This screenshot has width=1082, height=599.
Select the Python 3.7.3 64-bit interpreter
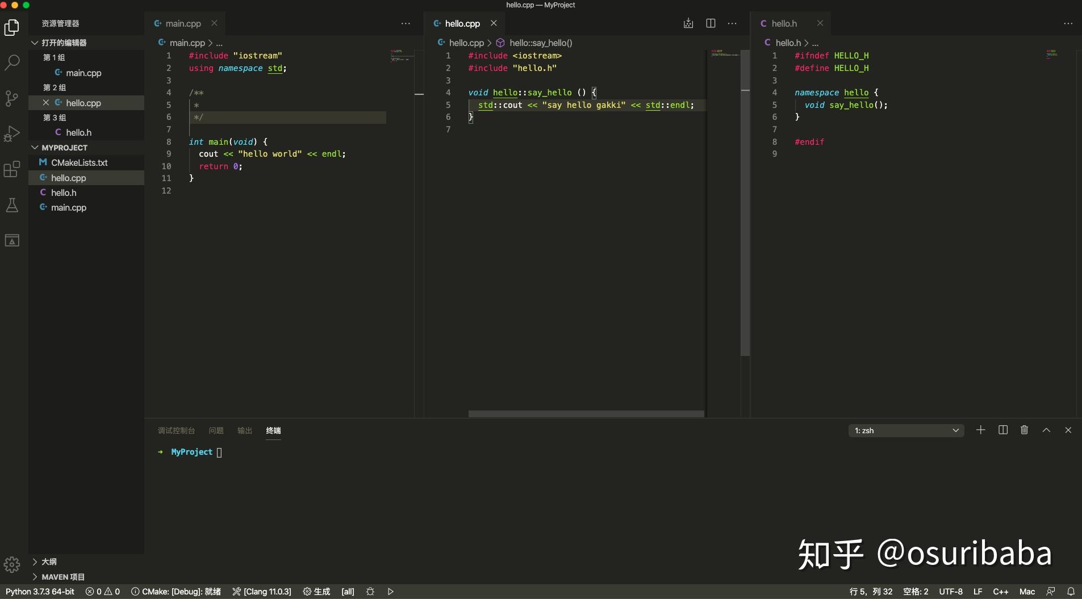click(40, 591)
